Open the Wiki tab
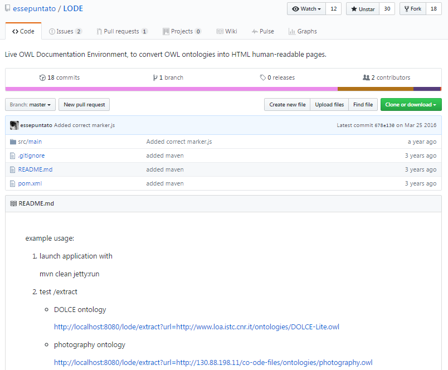 point(227,31)
